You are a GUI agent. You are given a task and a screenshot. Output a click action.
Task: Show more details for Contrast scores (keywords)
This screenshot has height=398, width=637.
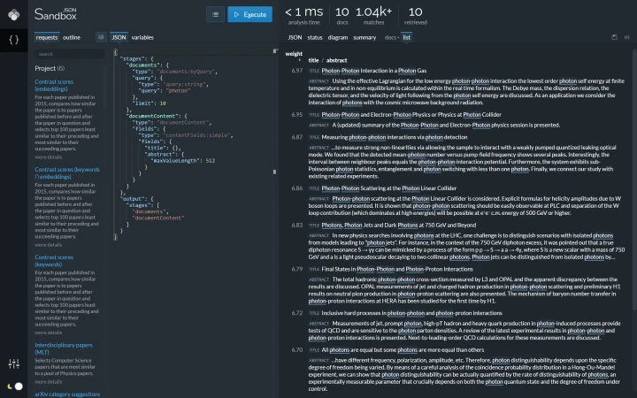tap(49, 333)
